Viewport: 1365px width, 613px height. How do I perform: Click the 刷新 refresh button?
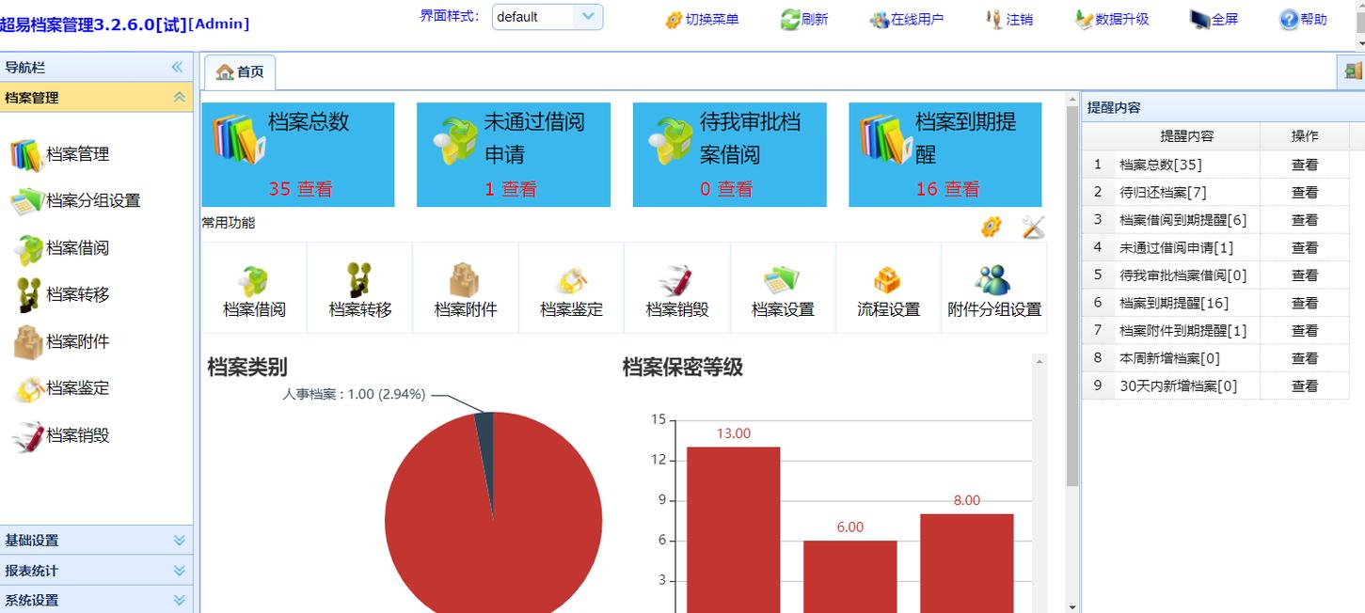[804, 19]
